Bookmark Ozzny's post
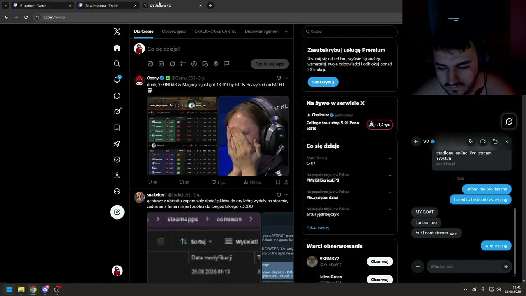The height and width of the screenshot is (296, 526). [278, 182]
